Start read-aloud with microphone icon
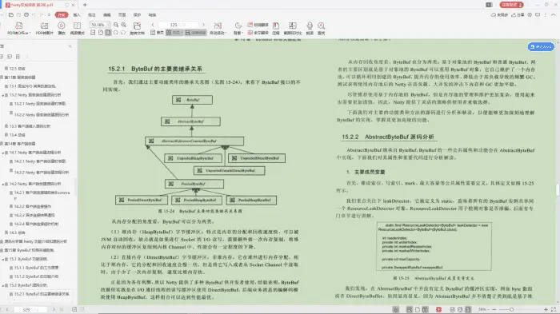 point(310,28)
